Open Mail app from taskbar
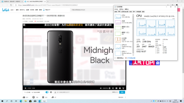The height and width of the screenshot is (103, 184). [35, 101]
